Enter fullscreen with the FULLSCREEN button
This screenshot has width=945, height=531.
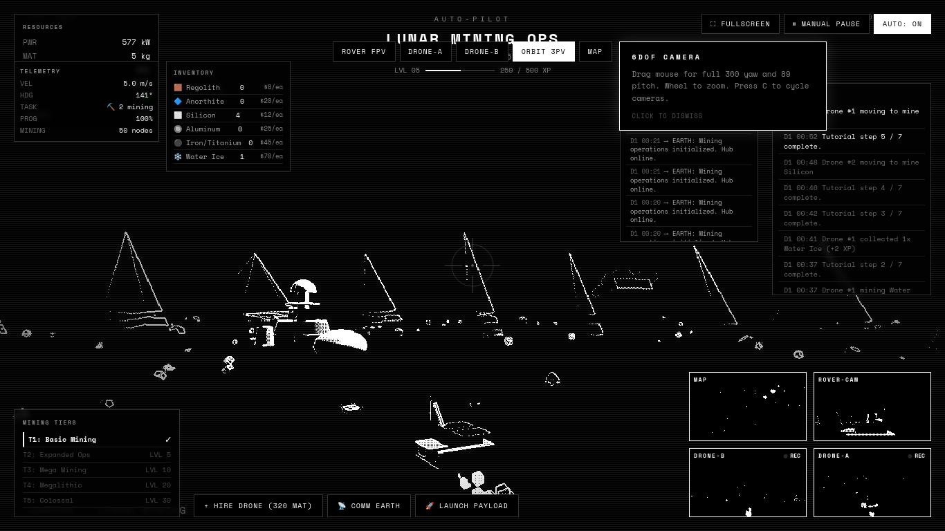[740, 24]
